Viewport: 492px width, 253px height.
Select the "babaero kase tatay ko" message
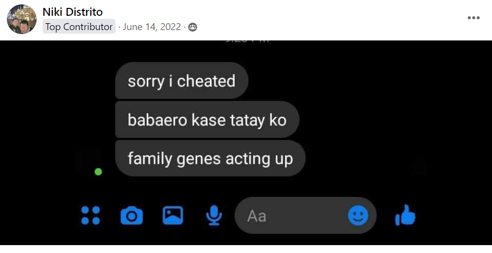pyautogui.click(x=207, y=120)
